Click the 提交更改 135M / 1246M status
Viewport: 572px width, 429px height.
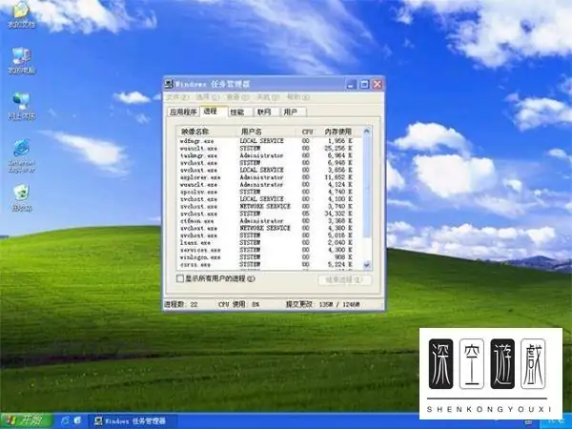[x=323, y=304]
